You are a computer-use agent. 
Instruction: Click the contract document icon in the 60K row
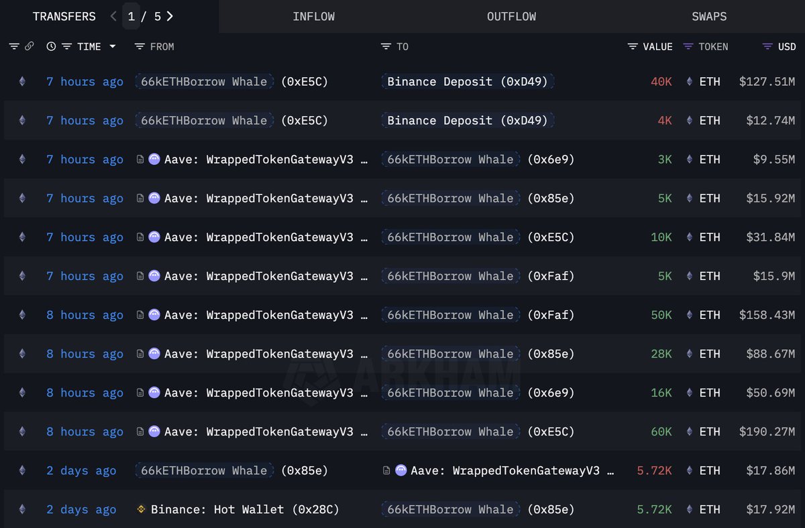pyautogui.click(x=140, y=432)
